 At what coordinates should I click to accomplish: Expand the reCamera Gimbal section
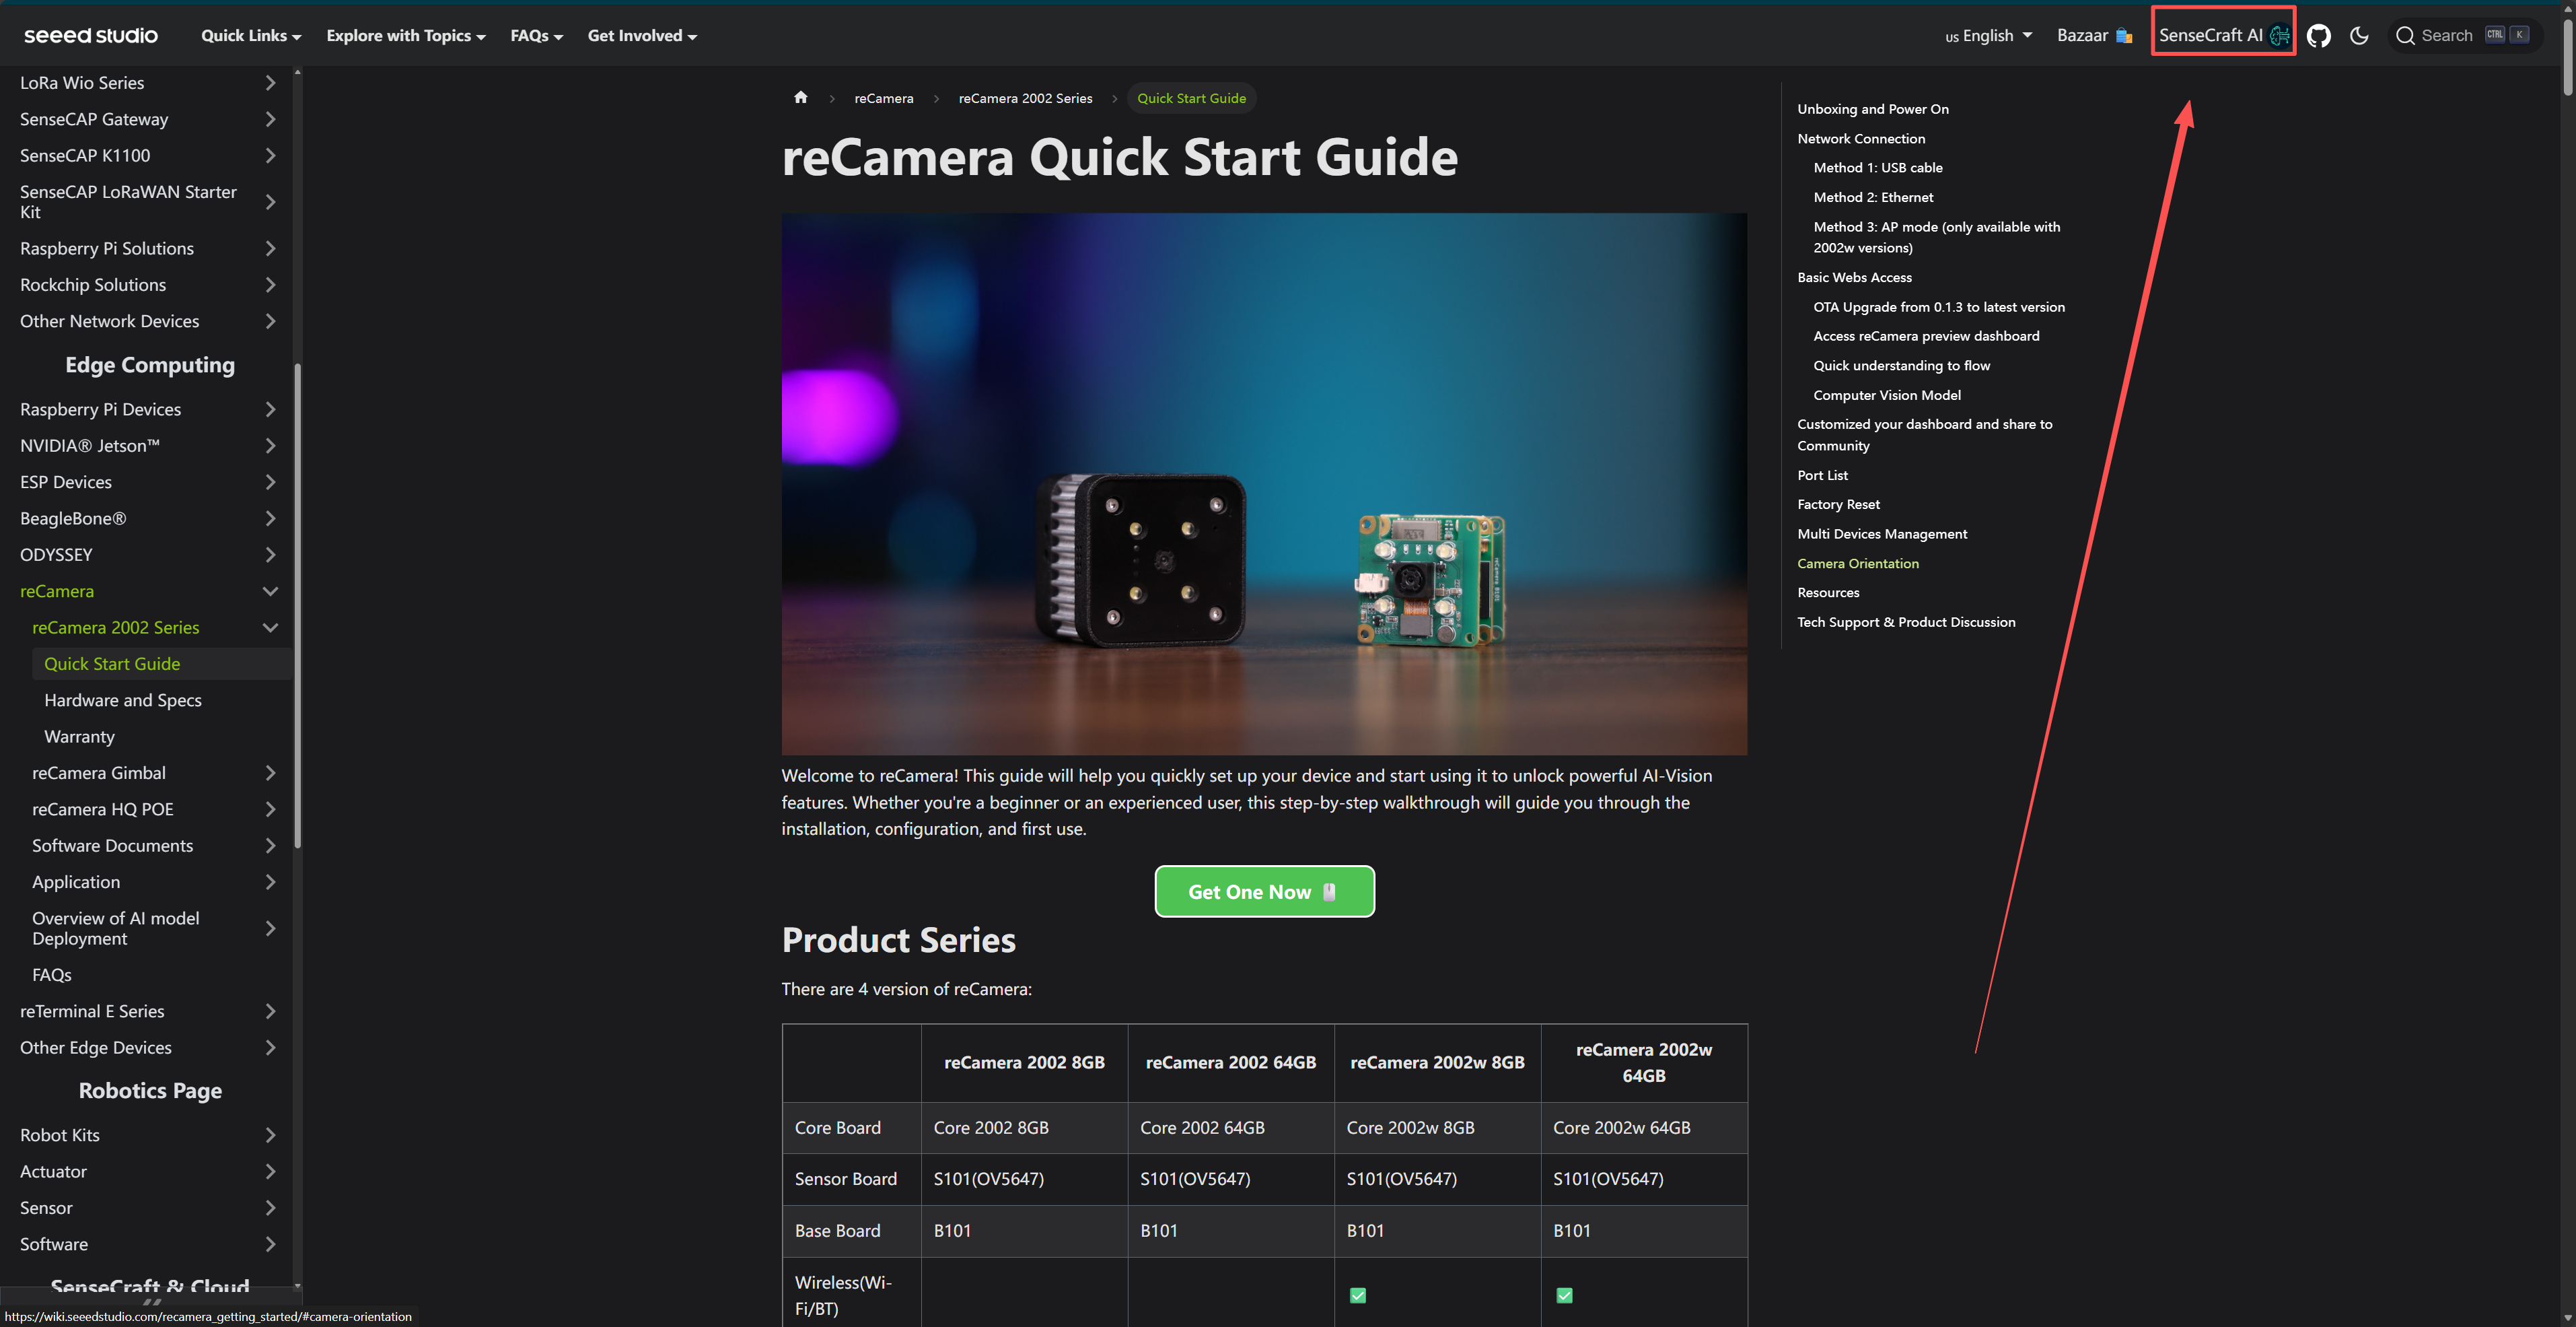pyautogui.click(x=270, y=773)
